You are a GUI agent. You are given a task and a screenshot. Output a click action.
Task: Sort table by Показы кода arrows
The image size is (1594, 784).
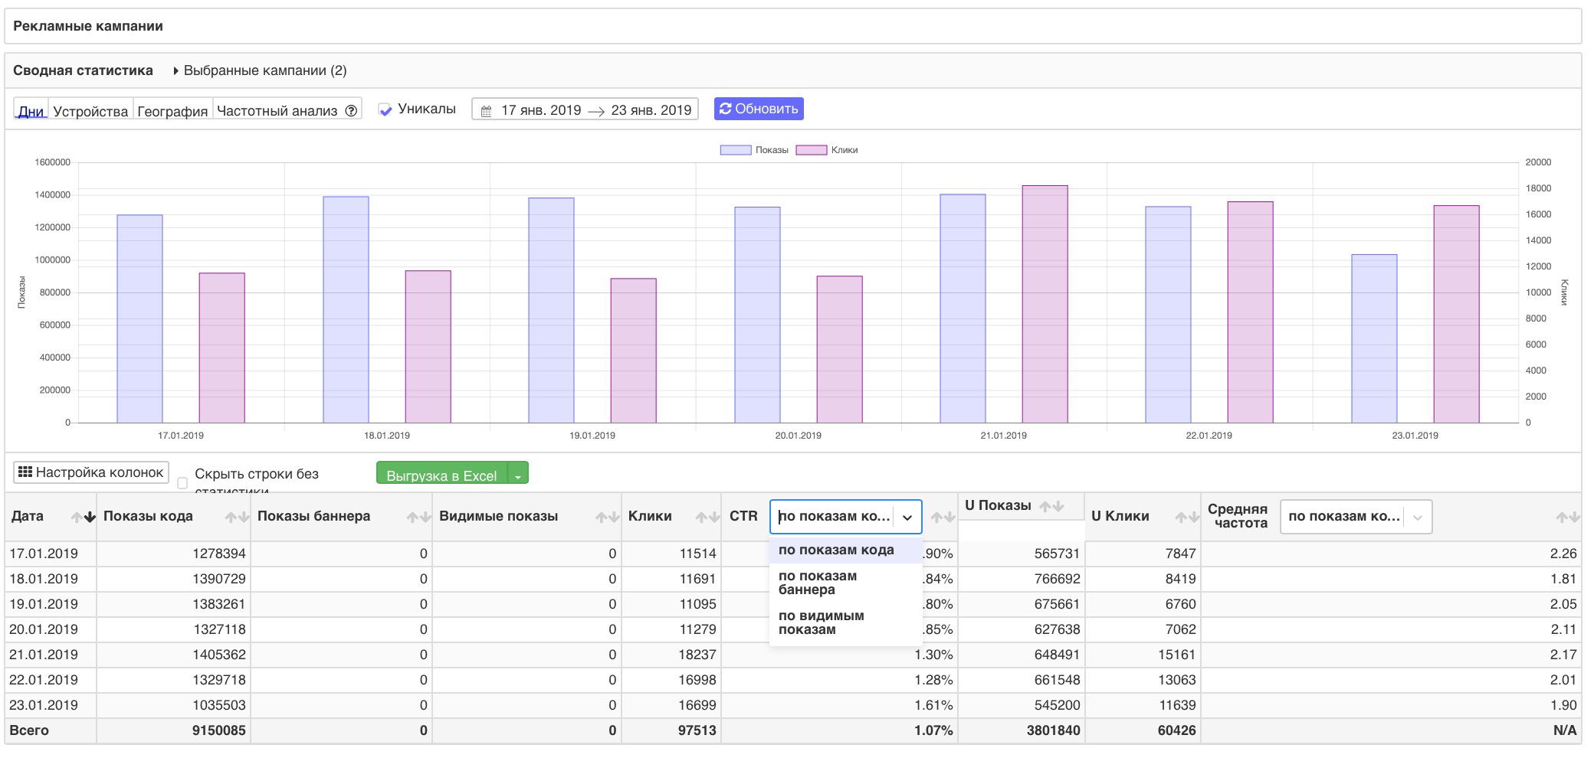237,517
